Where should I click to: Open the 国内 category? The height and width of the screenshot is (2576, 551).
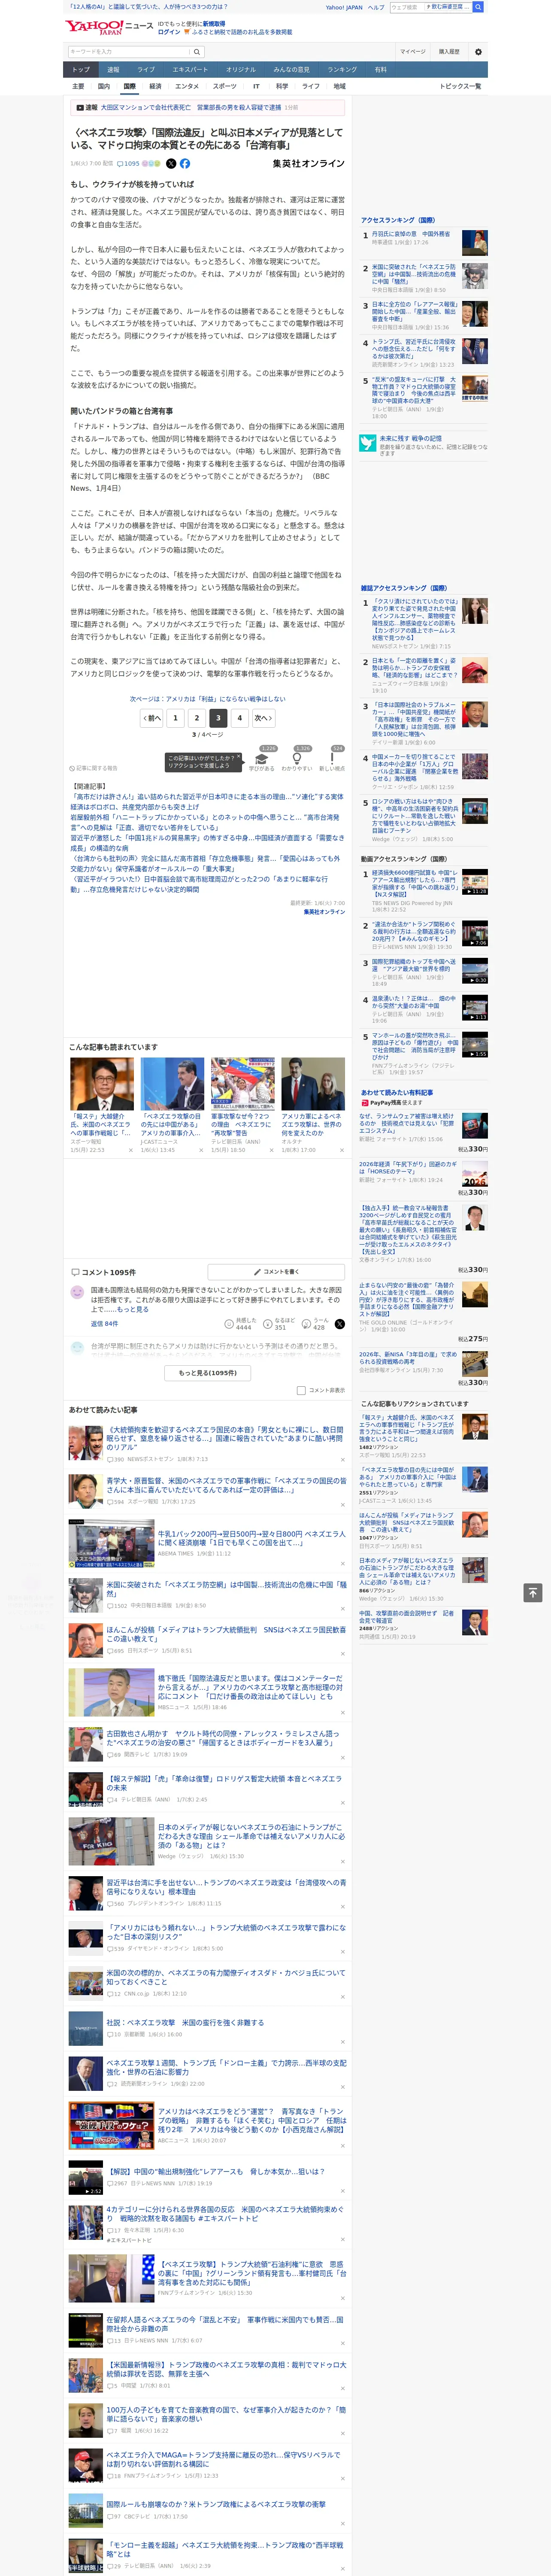click(x=103, y=86)
